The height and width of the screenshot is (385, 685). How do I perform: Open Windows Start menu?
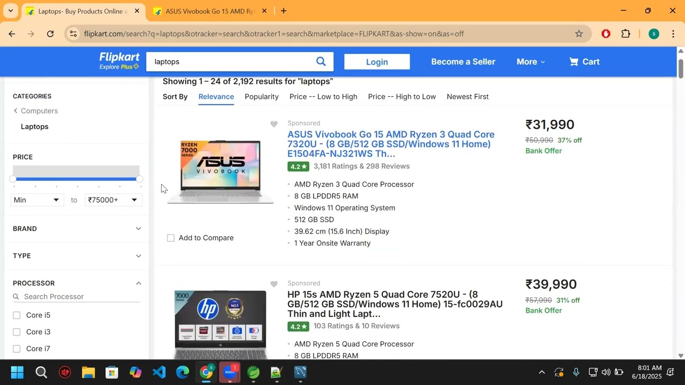point(17,372)
